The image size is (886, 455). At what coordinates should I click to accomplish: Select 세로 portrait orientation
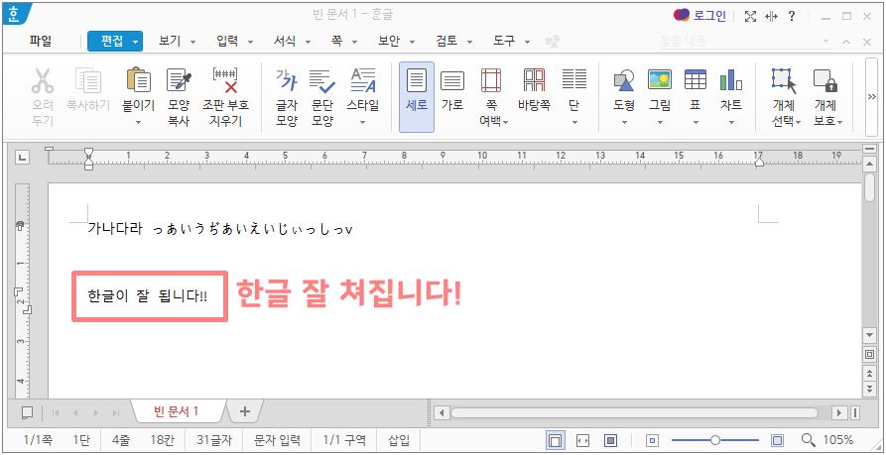pos(417,97)
